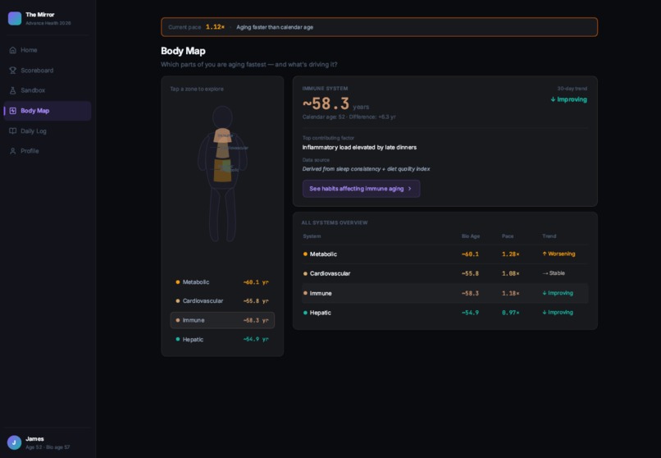Image resolution: width=661 pixels, height=458 pixels.
Task: Click the Trend column header
Action: (x=549, y=236)
